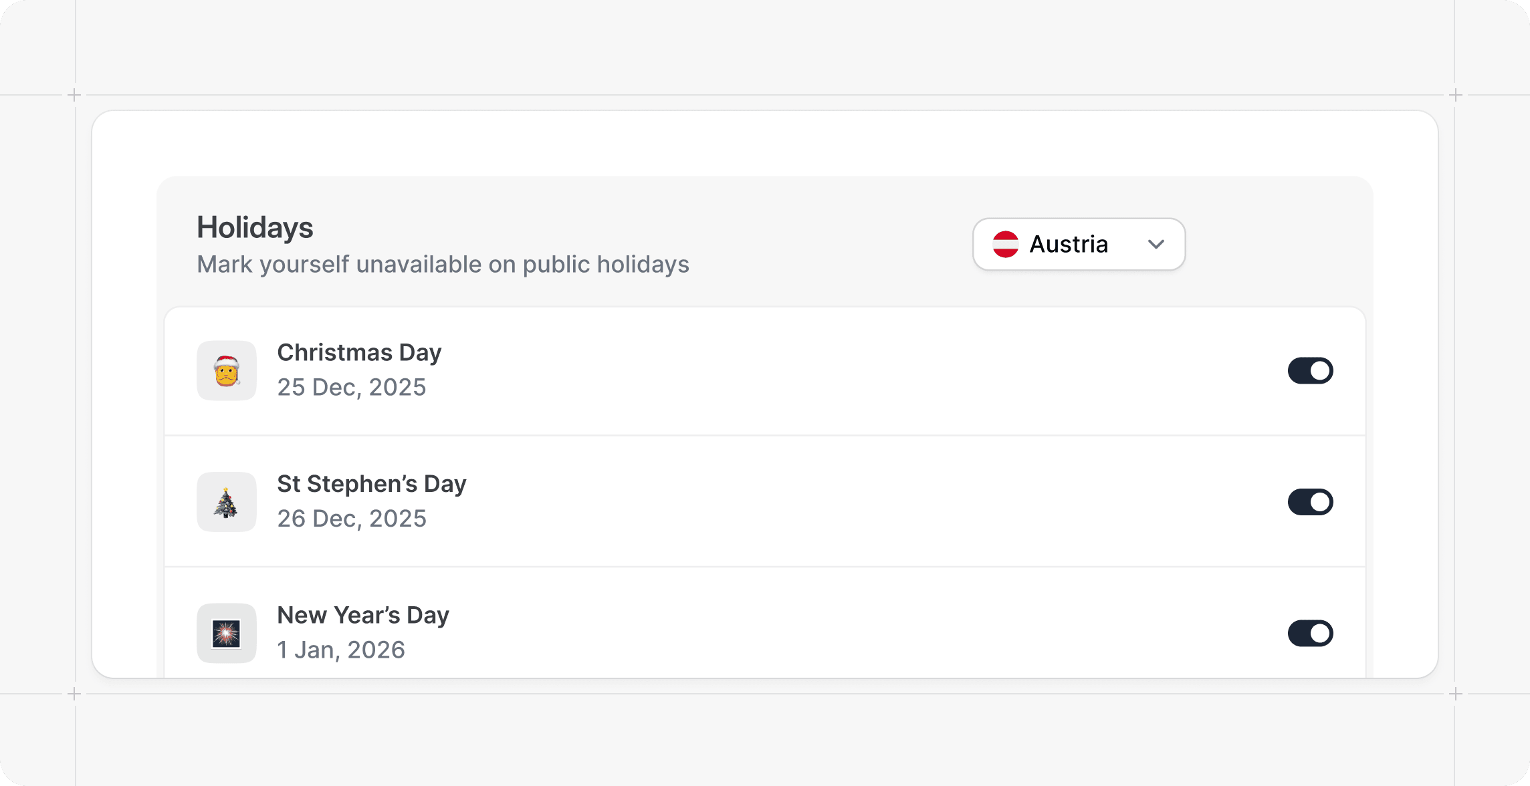Click the Holidays heading
Image resolution: width=1530 pixels, height=786 pixels.
pyautogui.click(x=255, y=227)
